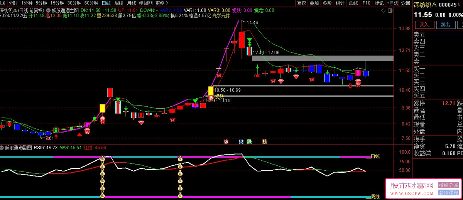463x200 pixels.
Task: Switch to the 月线 monthly chart
Action: 131,3
